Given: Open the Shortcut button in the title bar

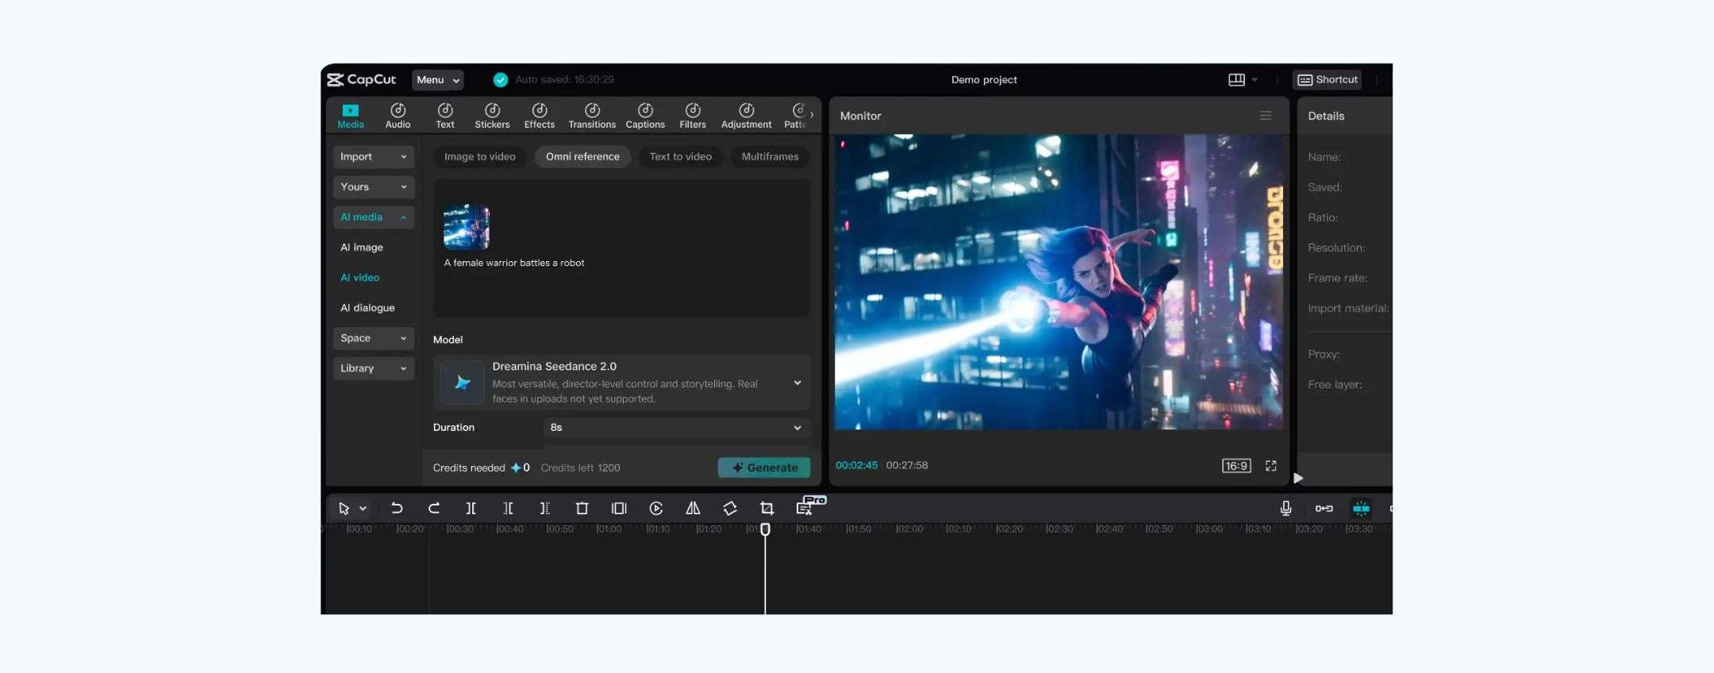Looking at the screenshot, I should [x=1327, y=79].
